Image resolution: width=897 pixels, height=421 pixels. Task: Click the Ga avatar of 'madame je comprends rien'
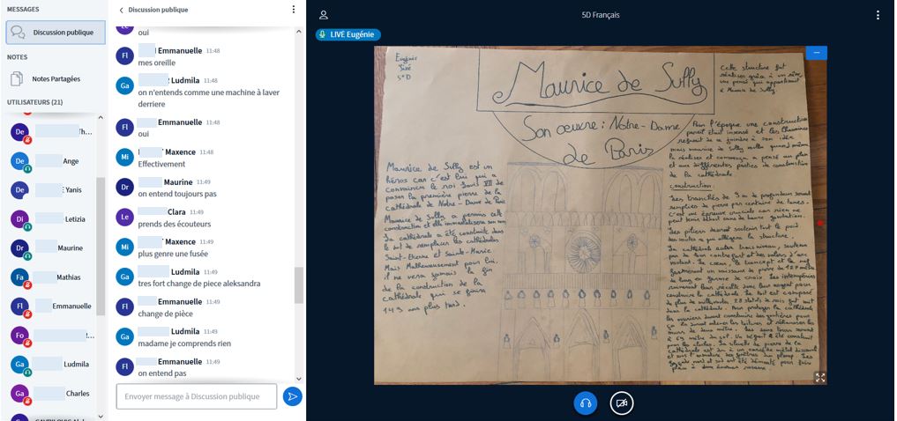click(124, 336)
